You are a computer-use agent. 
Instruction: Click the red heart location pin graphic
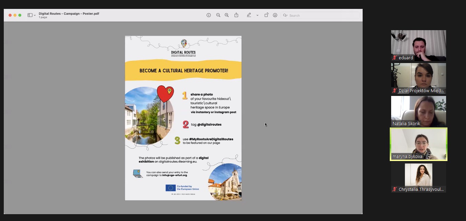166,94
